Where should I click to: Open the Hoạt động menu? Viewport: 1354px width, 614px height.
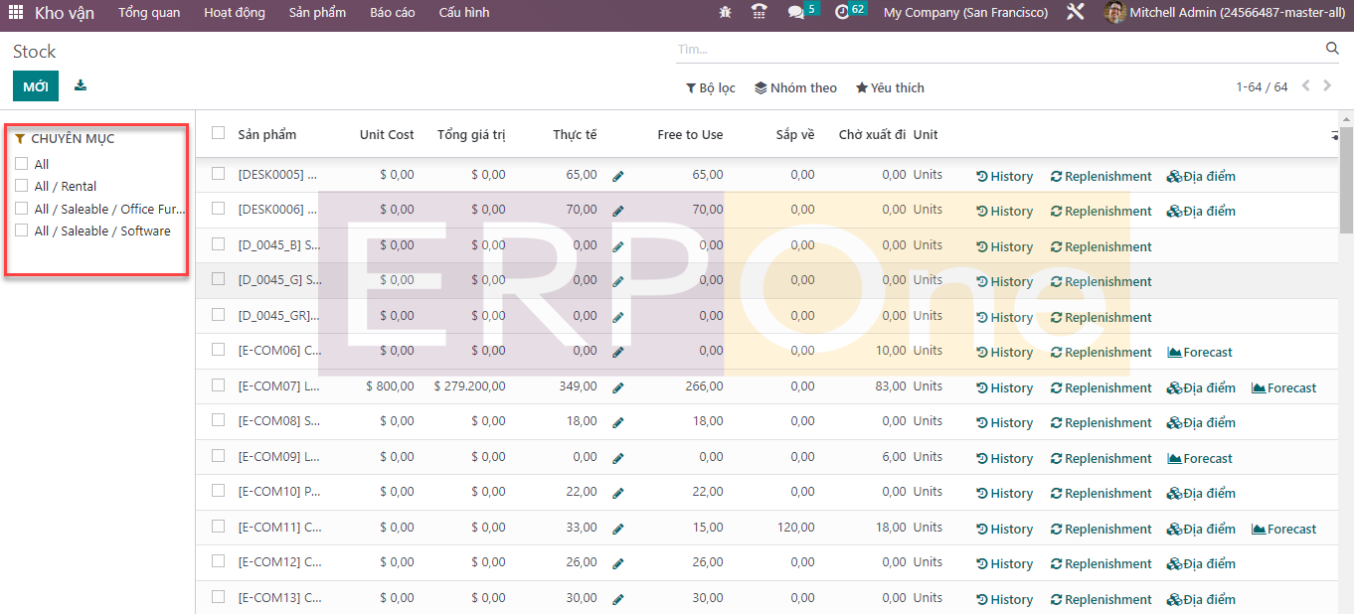click(235, 13)
